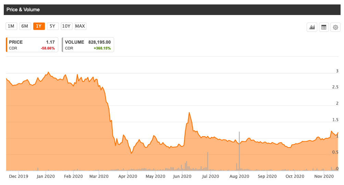Click the 'May 2020' axis label
Image resolution: width=344 pixels, height=185 pixels.
click(155, 176)
